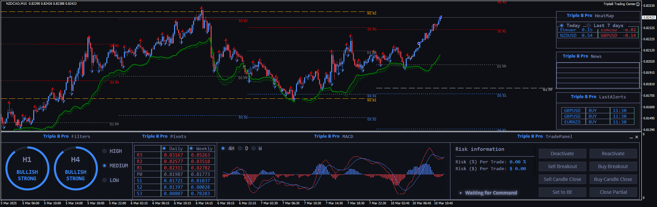Switch MACD timeframe to W
Screen dimensions: 657x207
[x=253, y=148]
